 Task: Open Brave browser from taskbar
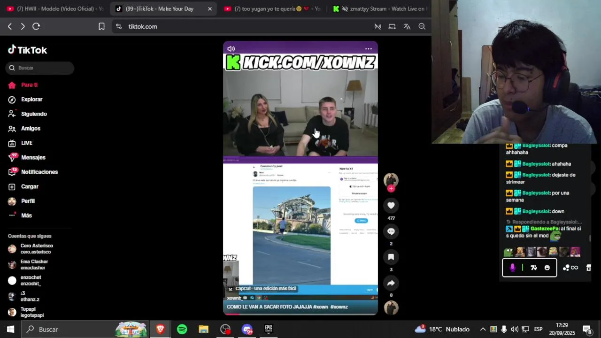point(160,330)
